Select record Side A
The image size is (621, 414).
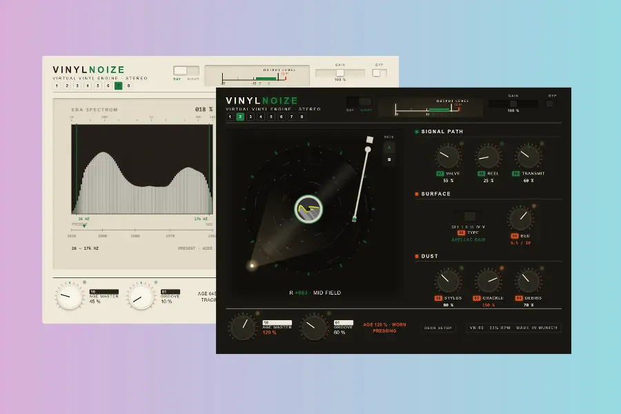pyautogui.click(x=389, y=148)
